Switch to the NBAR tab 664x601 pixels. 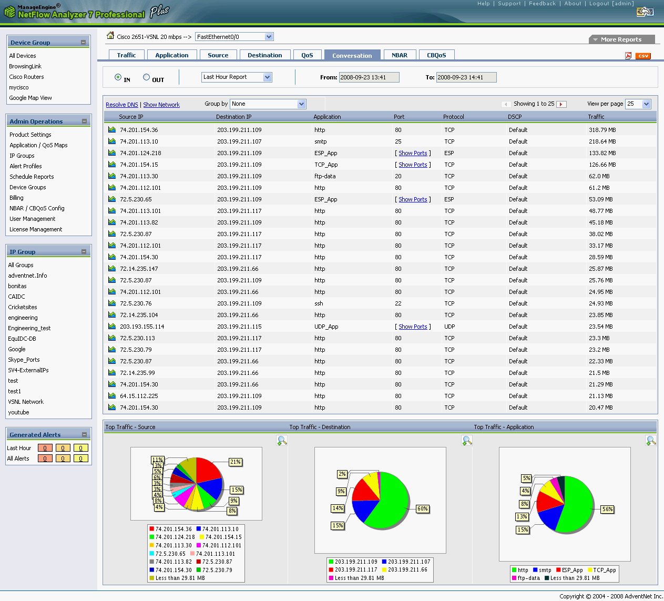[x=400, y=55]
